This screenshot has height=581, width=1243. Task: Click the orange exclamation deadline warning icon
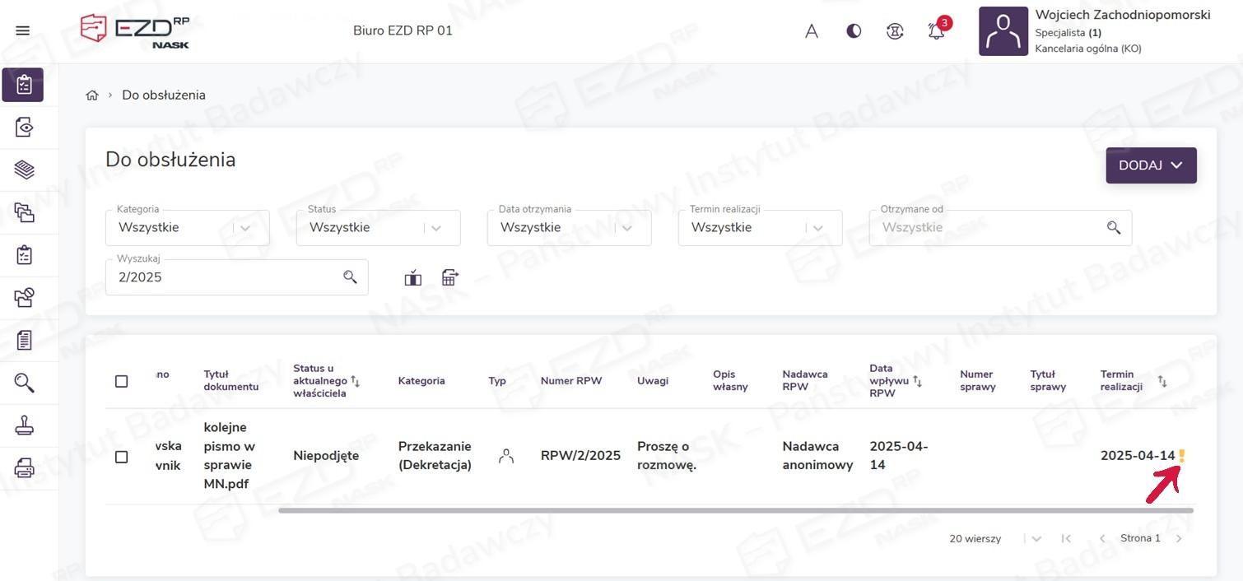click(1182, 456)
